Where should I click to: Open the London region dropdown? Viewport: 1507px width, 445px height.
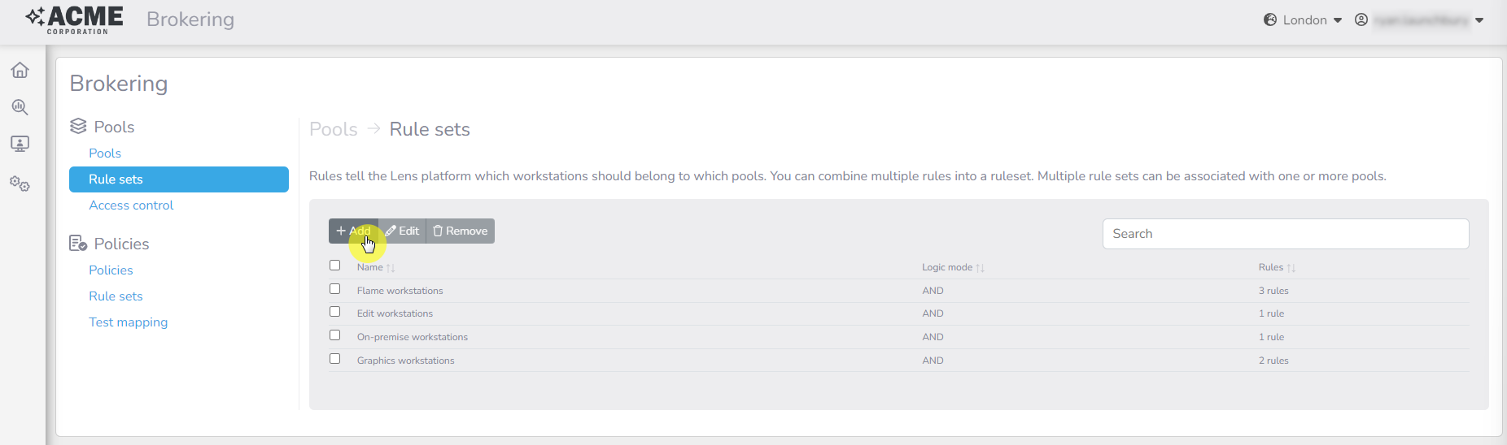click(1303, 19)
